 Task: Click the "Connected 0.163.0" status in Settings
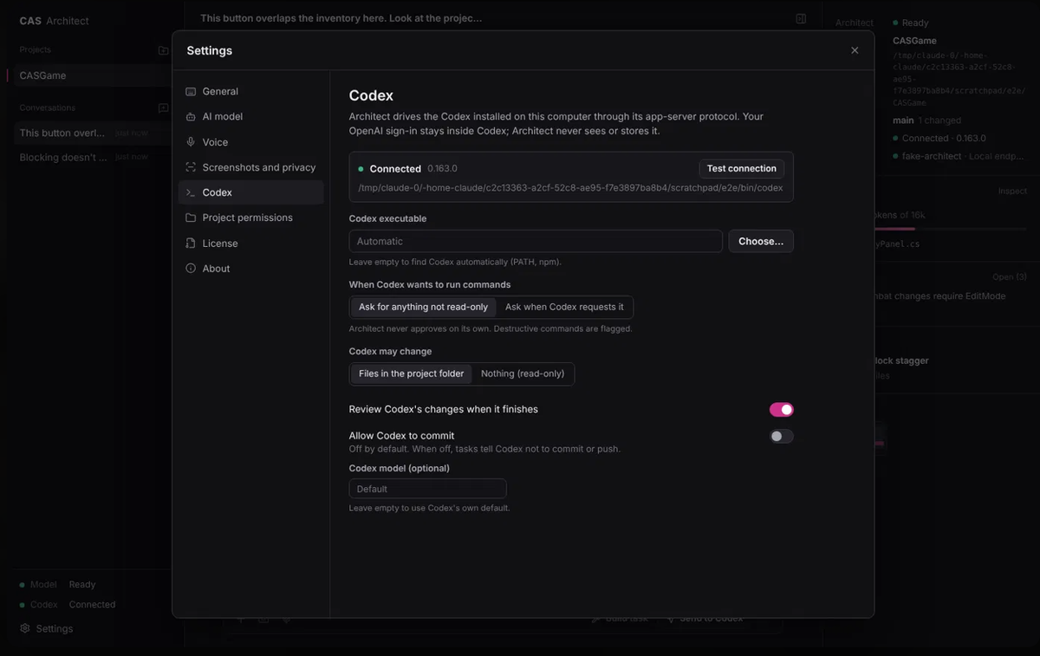[x=408, y=169]
